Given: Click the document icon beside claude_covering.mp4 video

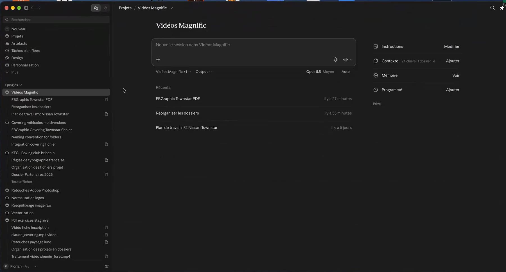Looking at the screenshot, I should tap(107, 235).
